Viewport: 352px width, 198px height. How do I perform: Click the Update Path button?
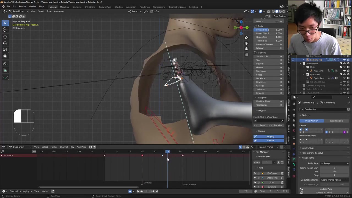[x=325, y=189]
